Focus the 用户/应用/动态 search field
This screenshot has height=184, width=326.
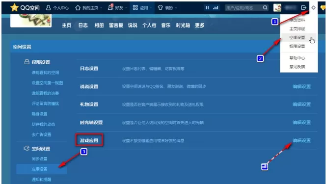tap(243, 8)
